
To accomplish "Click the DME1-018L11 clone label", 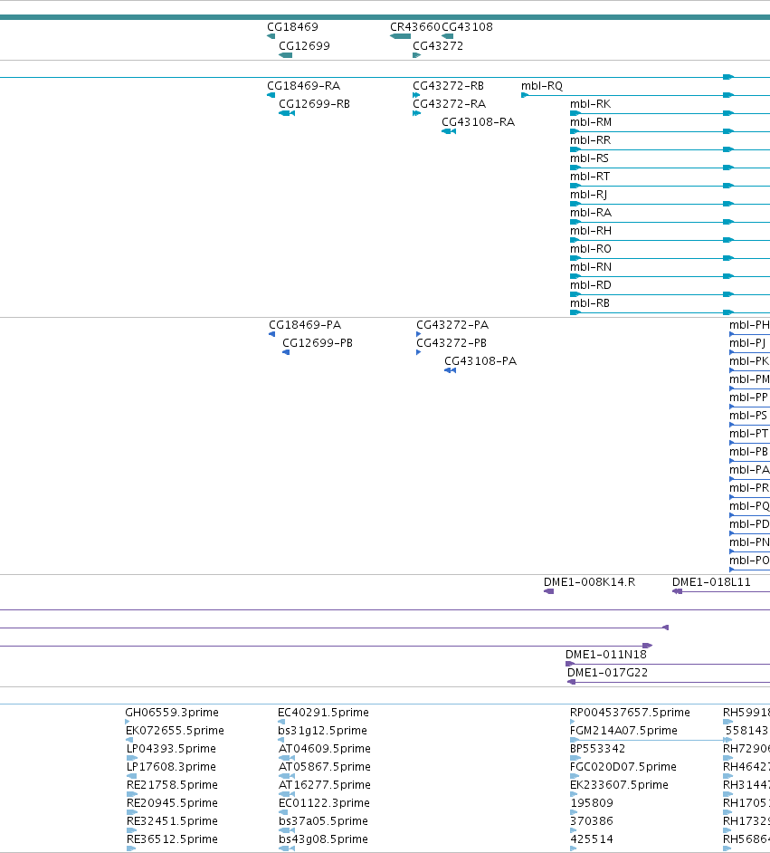I will coord(711,582).
